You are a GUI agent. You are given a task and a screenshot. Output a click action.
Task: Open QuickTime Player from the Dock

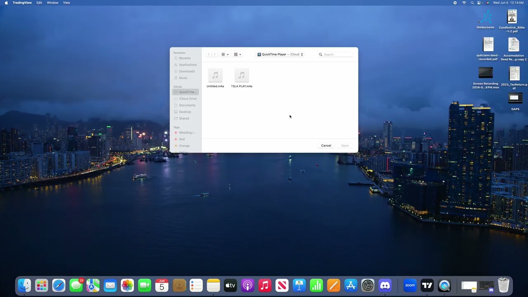[444, 285]
